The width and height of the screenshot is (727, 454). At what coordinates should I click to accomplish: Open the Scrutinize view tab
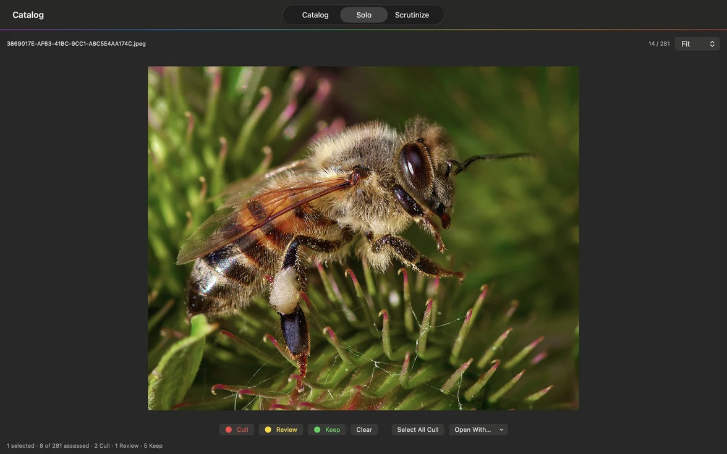(x=412, y=15)
